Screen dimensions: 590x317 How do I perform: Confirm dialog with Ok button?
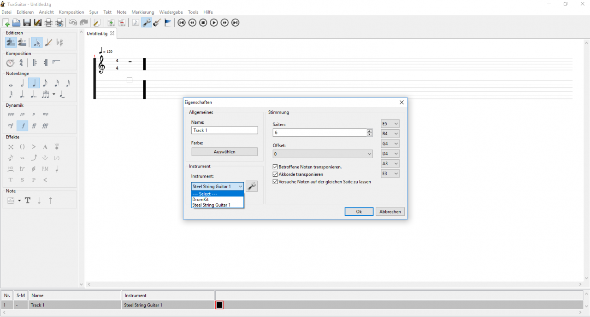pos(359,212)
